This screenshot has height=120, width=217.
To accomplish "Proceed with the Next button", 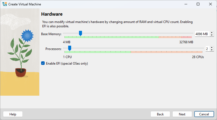I will (182, 114).
